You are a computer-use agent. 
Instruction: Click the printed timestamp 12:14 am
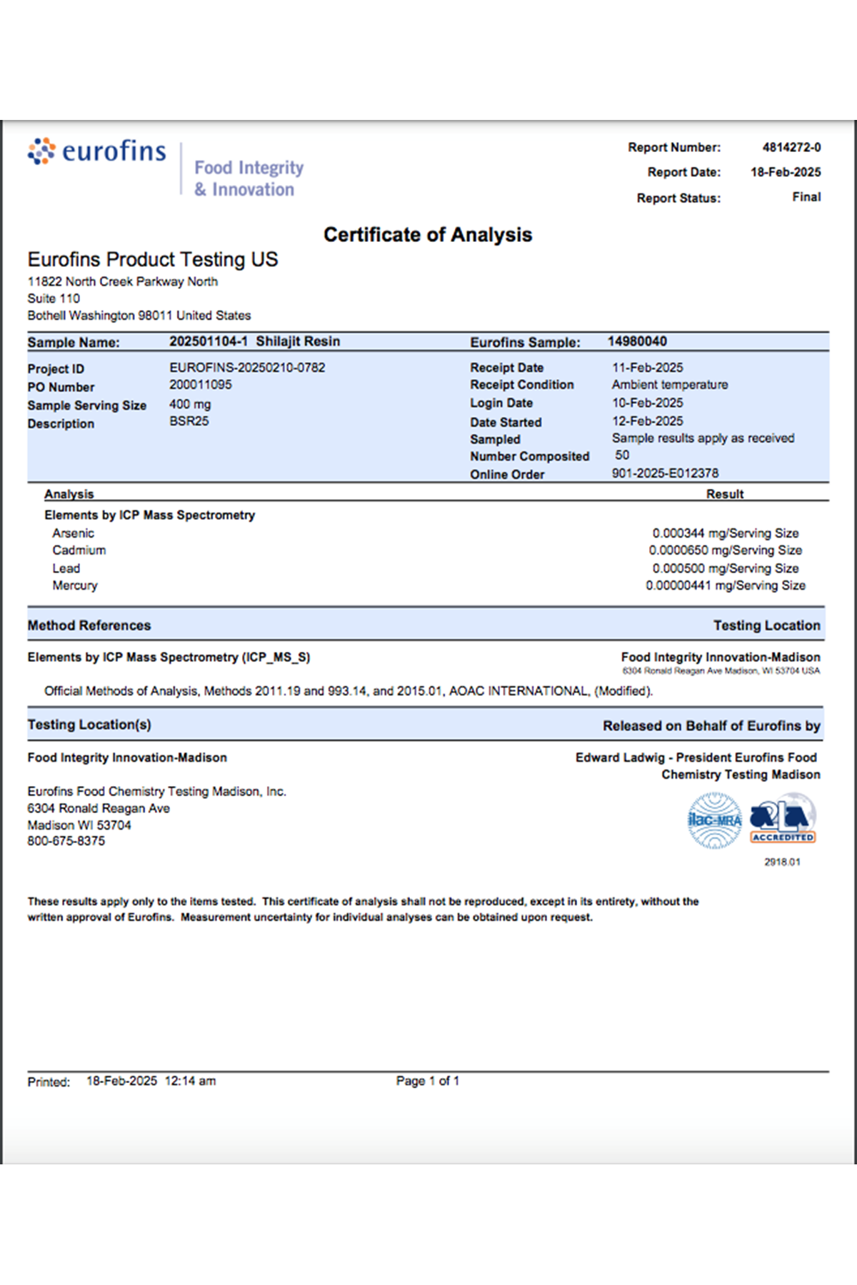pyautogui.click(x=191, y=1081)
